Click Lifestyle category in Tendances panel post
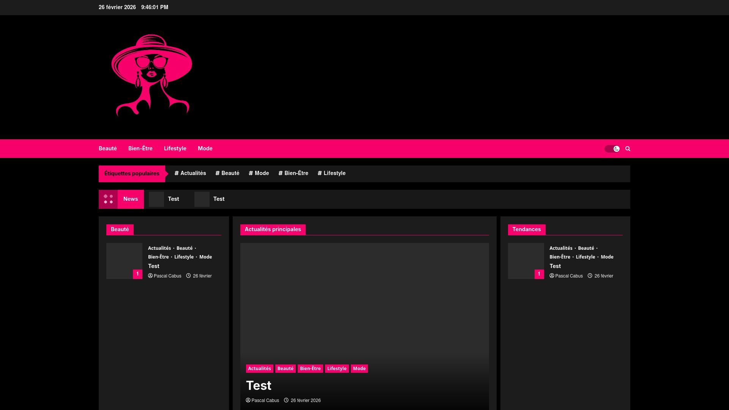 585,257
